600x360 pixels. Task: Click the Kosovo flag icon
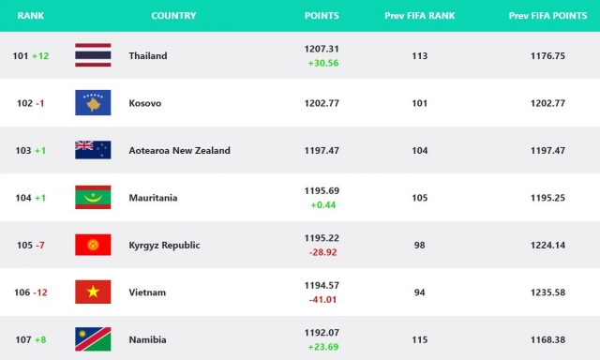[93, 102]
